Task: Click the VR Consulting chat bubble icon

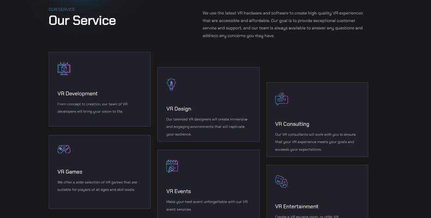Action: (282, 99)
